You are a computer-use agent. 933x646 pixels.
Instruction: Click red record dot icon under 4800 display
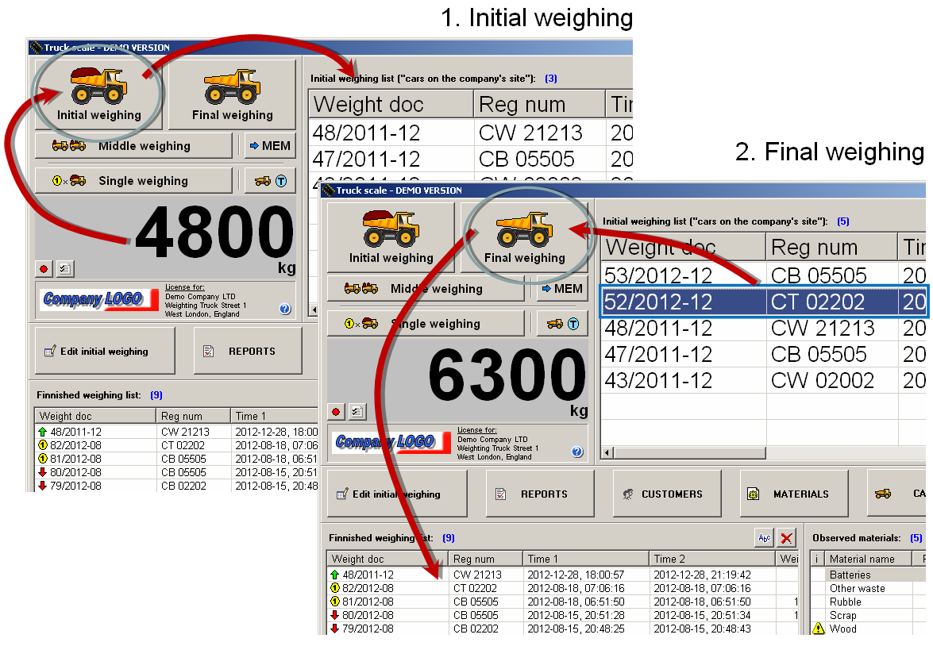44,269
